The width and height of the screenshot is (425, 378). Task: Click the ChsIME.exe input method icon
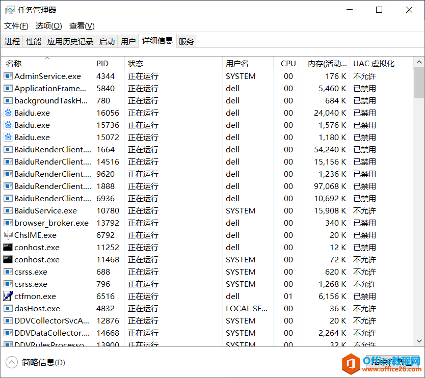tap(8, 235)
